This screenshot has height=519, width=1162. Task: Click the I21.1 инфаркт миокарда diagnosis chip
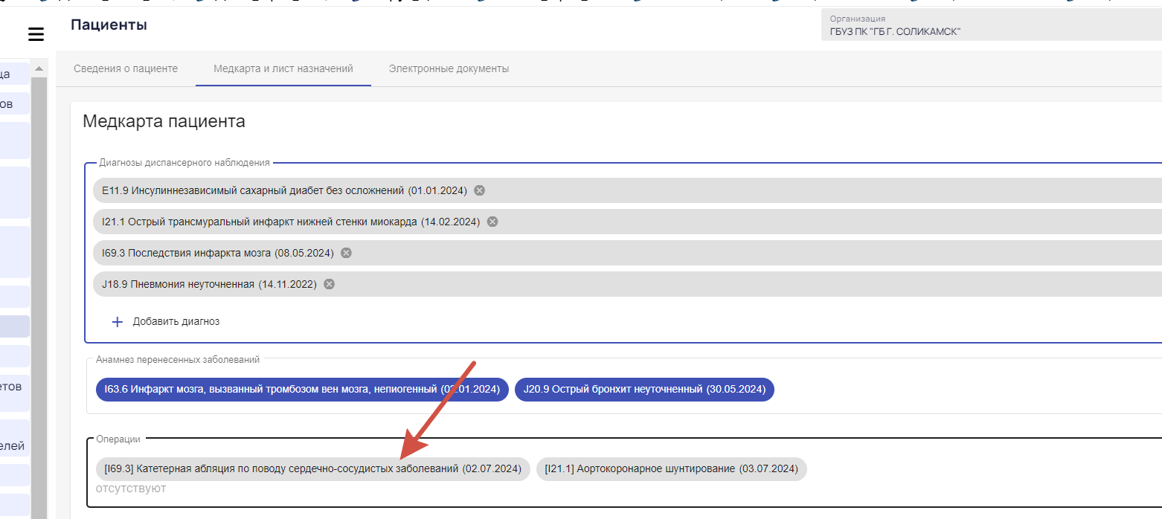627,222
